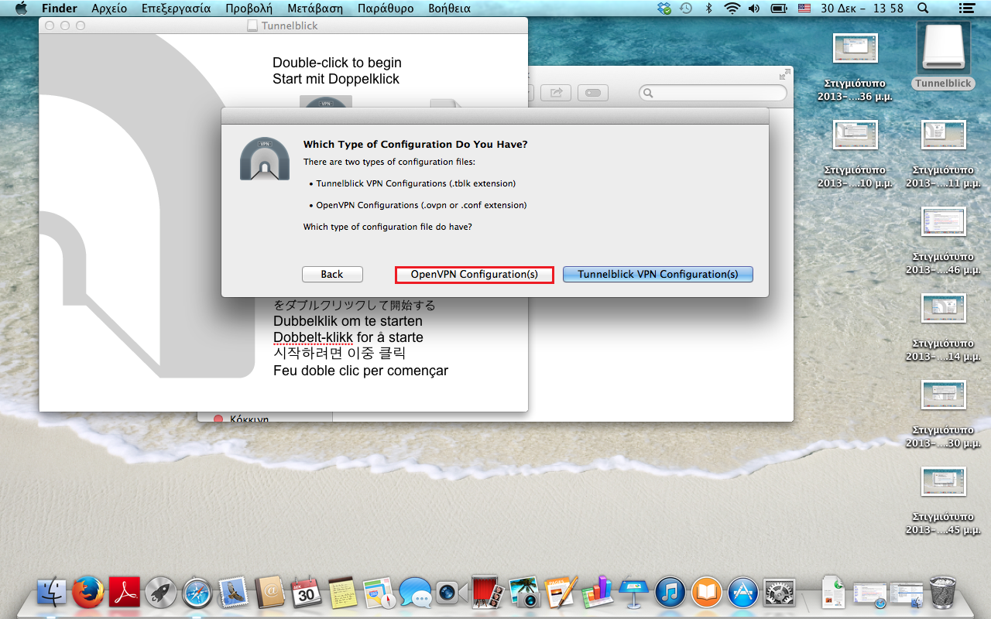Open the Αρχείο menu

(x=109, y=9)
